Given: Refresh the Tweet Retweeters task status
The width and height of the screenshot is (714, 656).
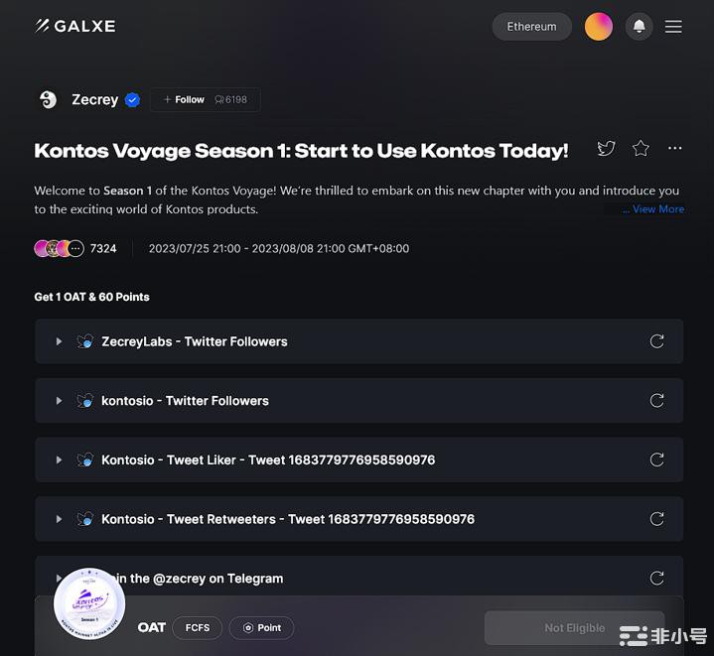Looking at the screenshot, I should pos(656,519).
